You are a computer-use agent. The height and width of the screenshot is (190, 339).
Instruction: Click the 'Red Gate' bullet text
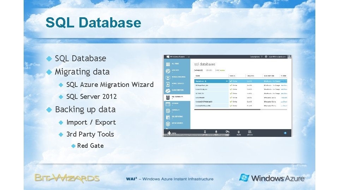point(90,146)
